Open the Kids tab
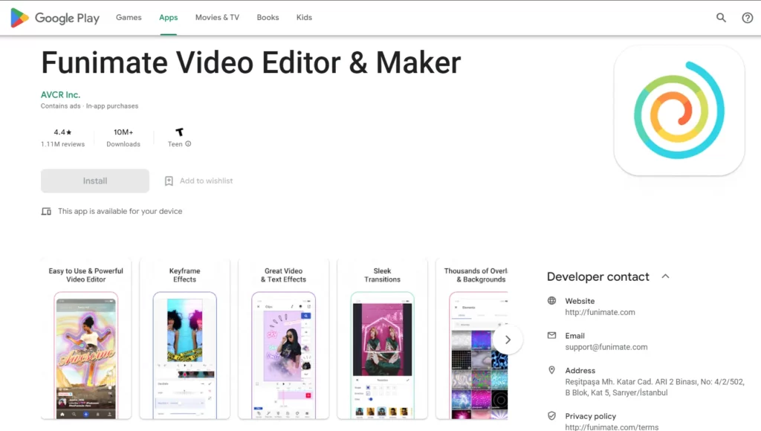 tap(304, 18)
